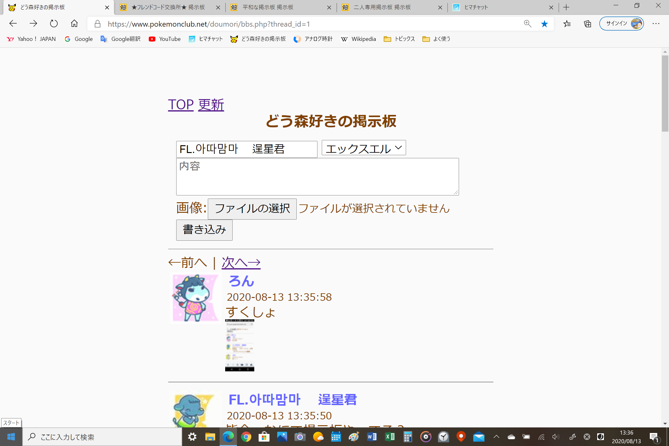Open the Settings and more ellipsis menu
669x446 pixels.
(x=656, y=24)
